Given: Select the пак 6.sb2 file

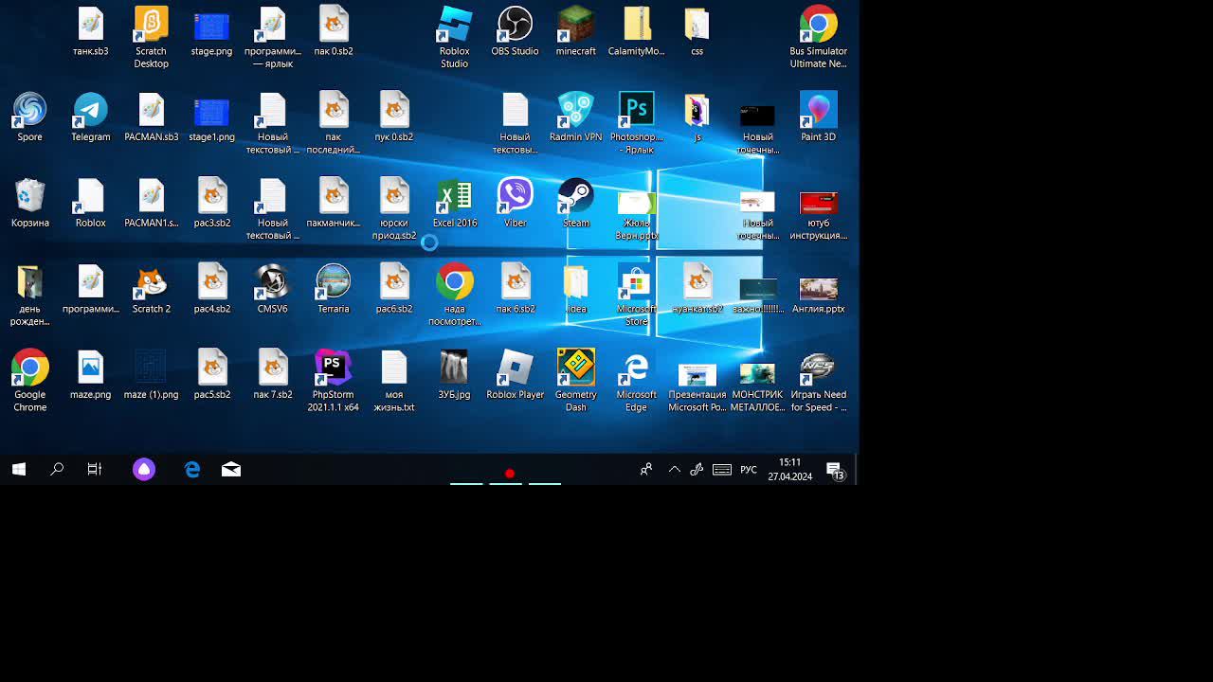Looking at the screenshot, I should point(515,289).
